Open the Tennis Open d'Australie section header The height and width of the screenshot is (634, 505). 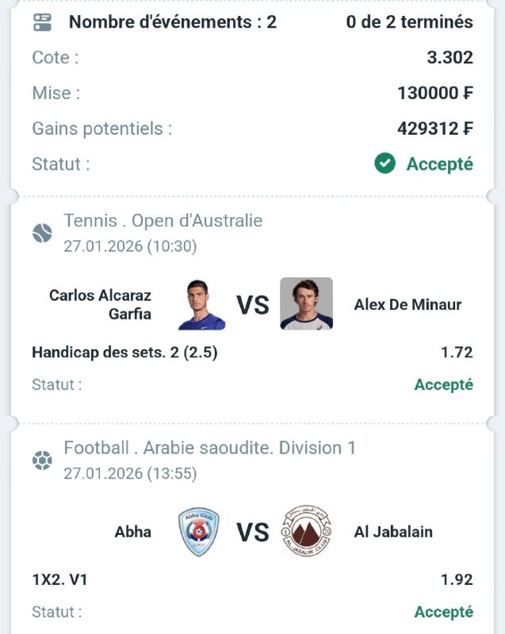click(163, 220)
